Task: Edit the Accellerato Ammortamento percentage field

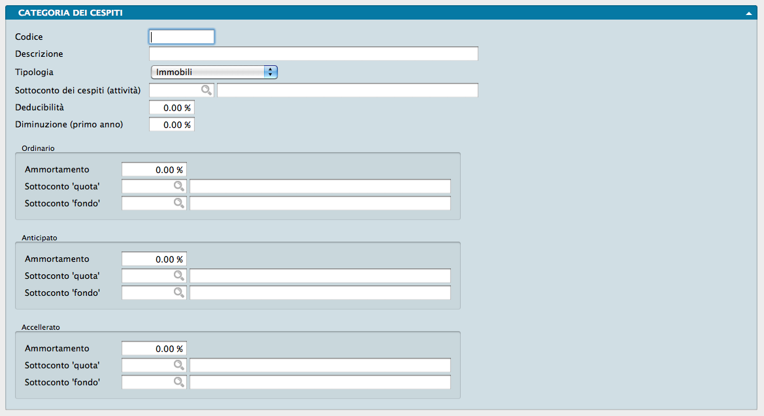Action: point(154,348)
